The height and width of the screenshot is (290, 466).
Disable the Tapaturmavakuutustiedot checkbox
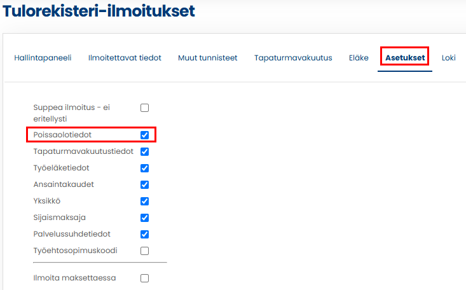point(144,151)
